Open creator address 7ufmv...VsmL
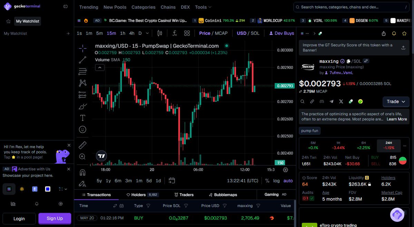 (x=341, y=73)
